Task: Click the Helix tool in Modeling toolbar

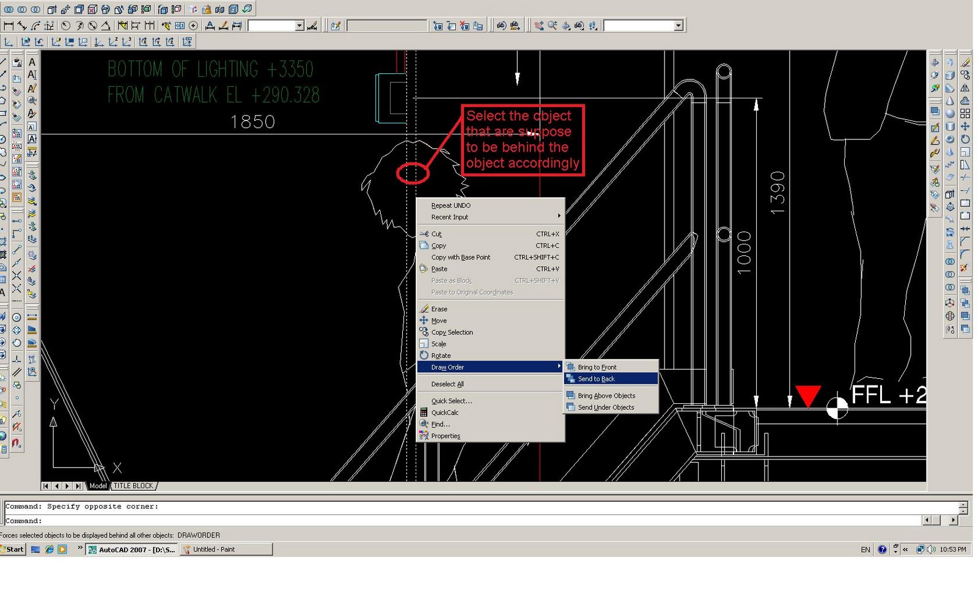Action: [x=950, y=165]
